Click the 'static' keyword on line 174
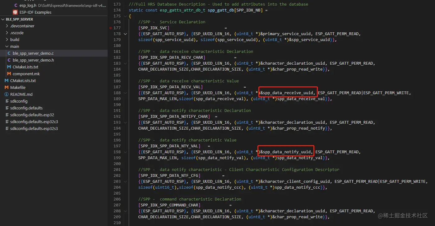Screen dimensions: 435x226 [136, 10]
